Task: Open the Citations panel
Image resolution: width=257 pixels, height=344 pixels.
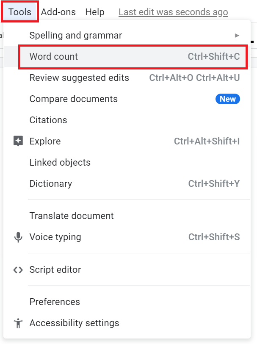Action: click(48, 120)
